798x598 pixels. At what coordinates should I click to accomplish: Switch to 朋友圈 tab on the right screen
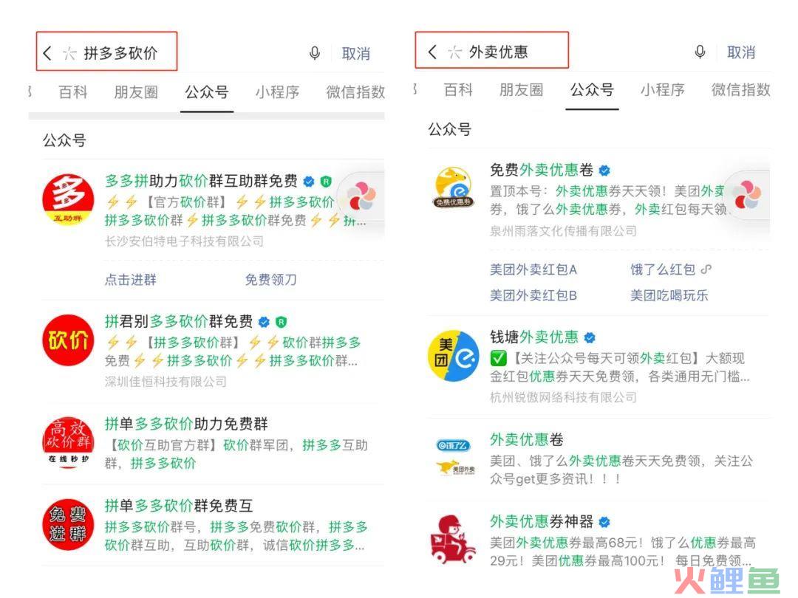521,90
